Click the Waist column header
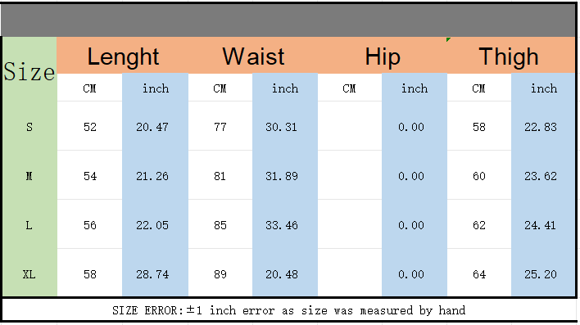The image size is (580, 325). (x=253, y=56)
